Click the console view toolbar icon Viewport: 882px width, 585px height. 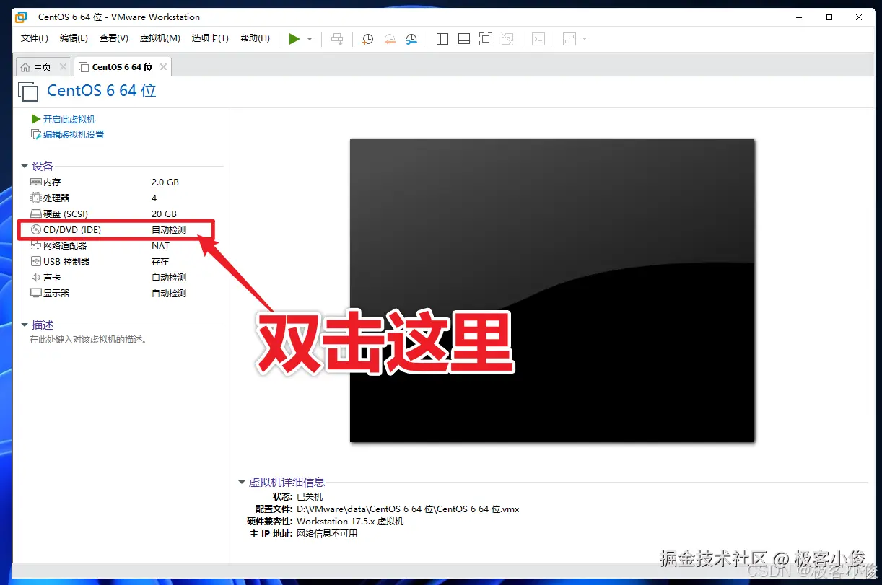tap(538, 39)
